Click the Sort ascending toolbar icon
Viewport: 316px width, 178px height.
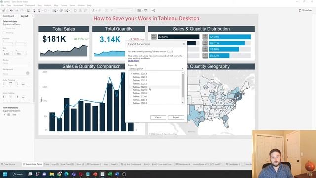pyautogui.click(x=80, y=10)
